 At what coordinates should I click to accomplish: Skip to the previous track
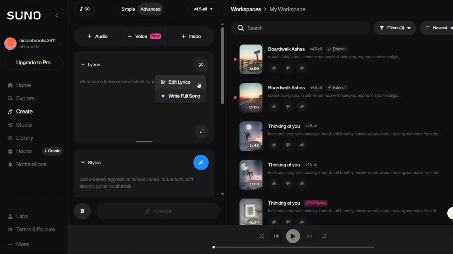tap(276, 236)
